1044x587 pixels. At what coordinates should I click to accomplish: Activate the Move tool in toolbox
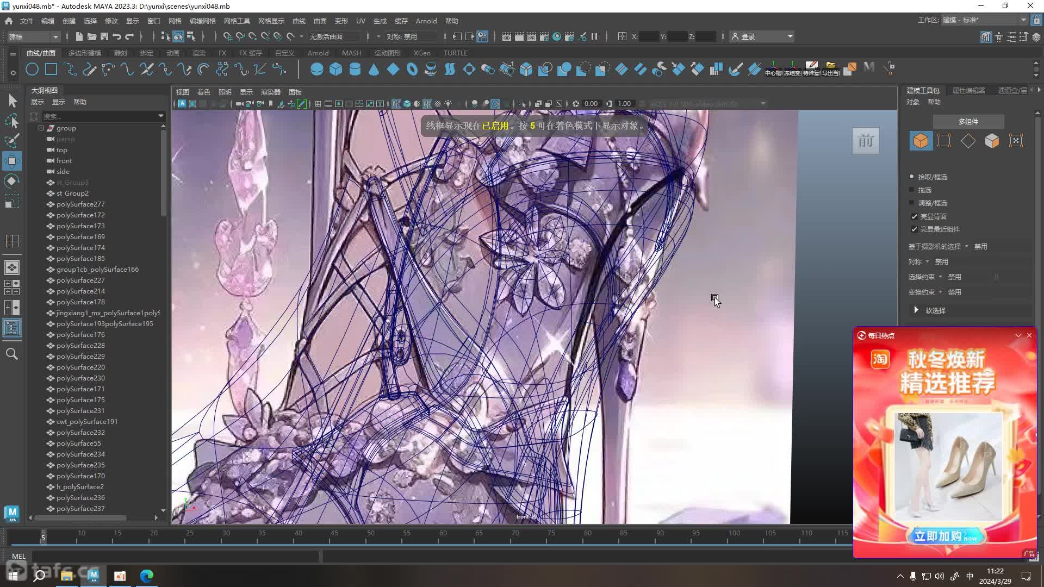[x=12, y=161]
